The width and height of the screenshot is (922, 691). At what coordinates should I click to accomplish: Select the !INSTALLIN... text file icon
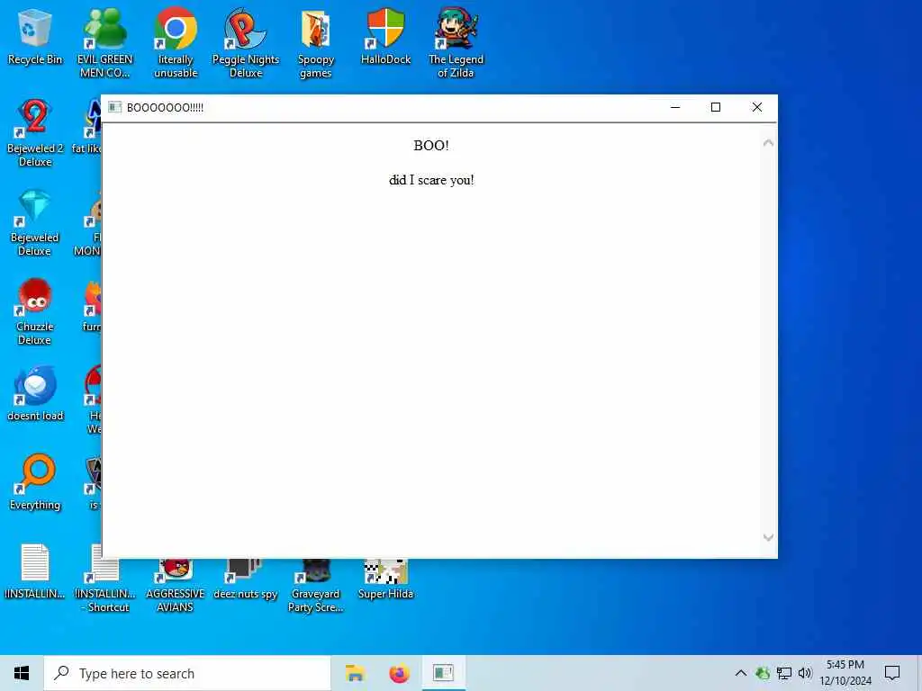click(x=35, y=571)
